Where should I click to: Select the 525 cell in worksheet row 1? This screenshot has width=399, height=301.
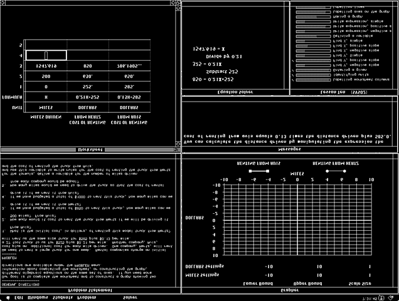pyautogui.click(x=88, y=87)
